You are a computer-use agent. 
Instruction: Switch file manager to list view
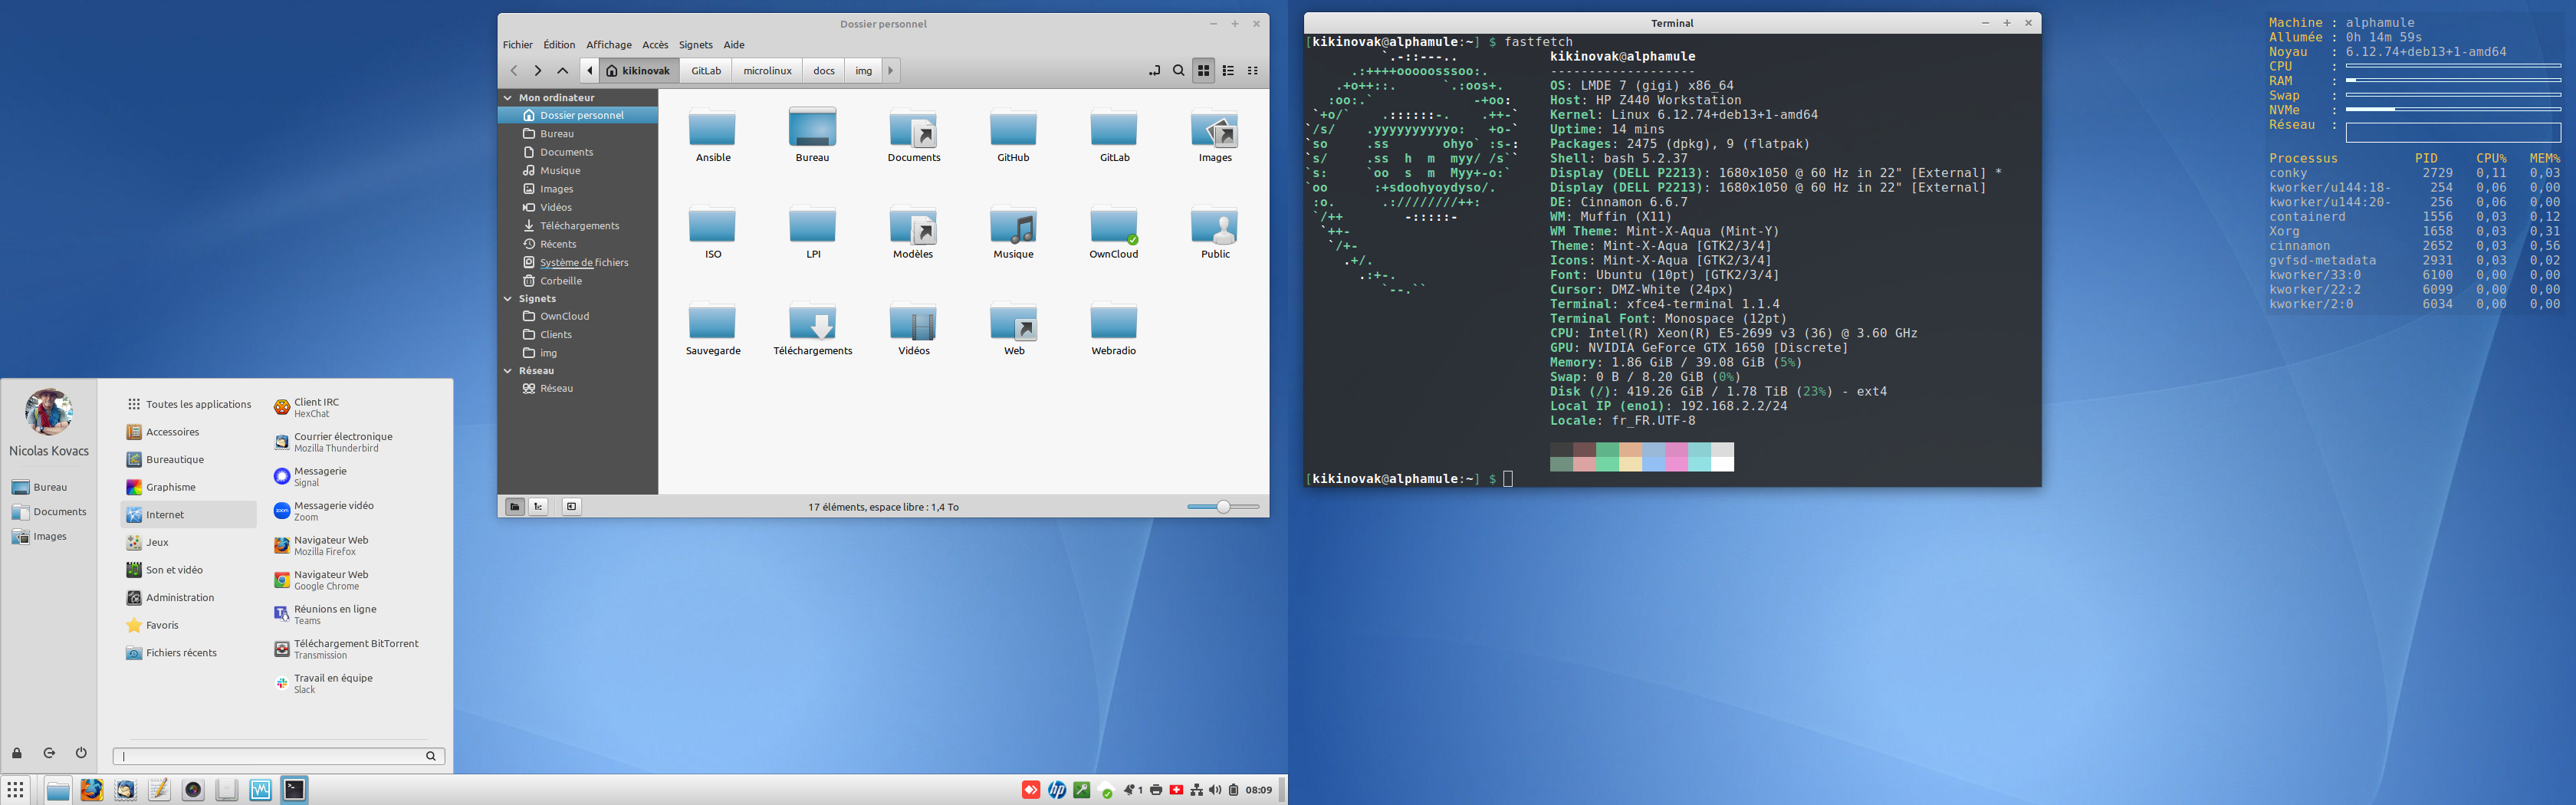point(1229,70)
